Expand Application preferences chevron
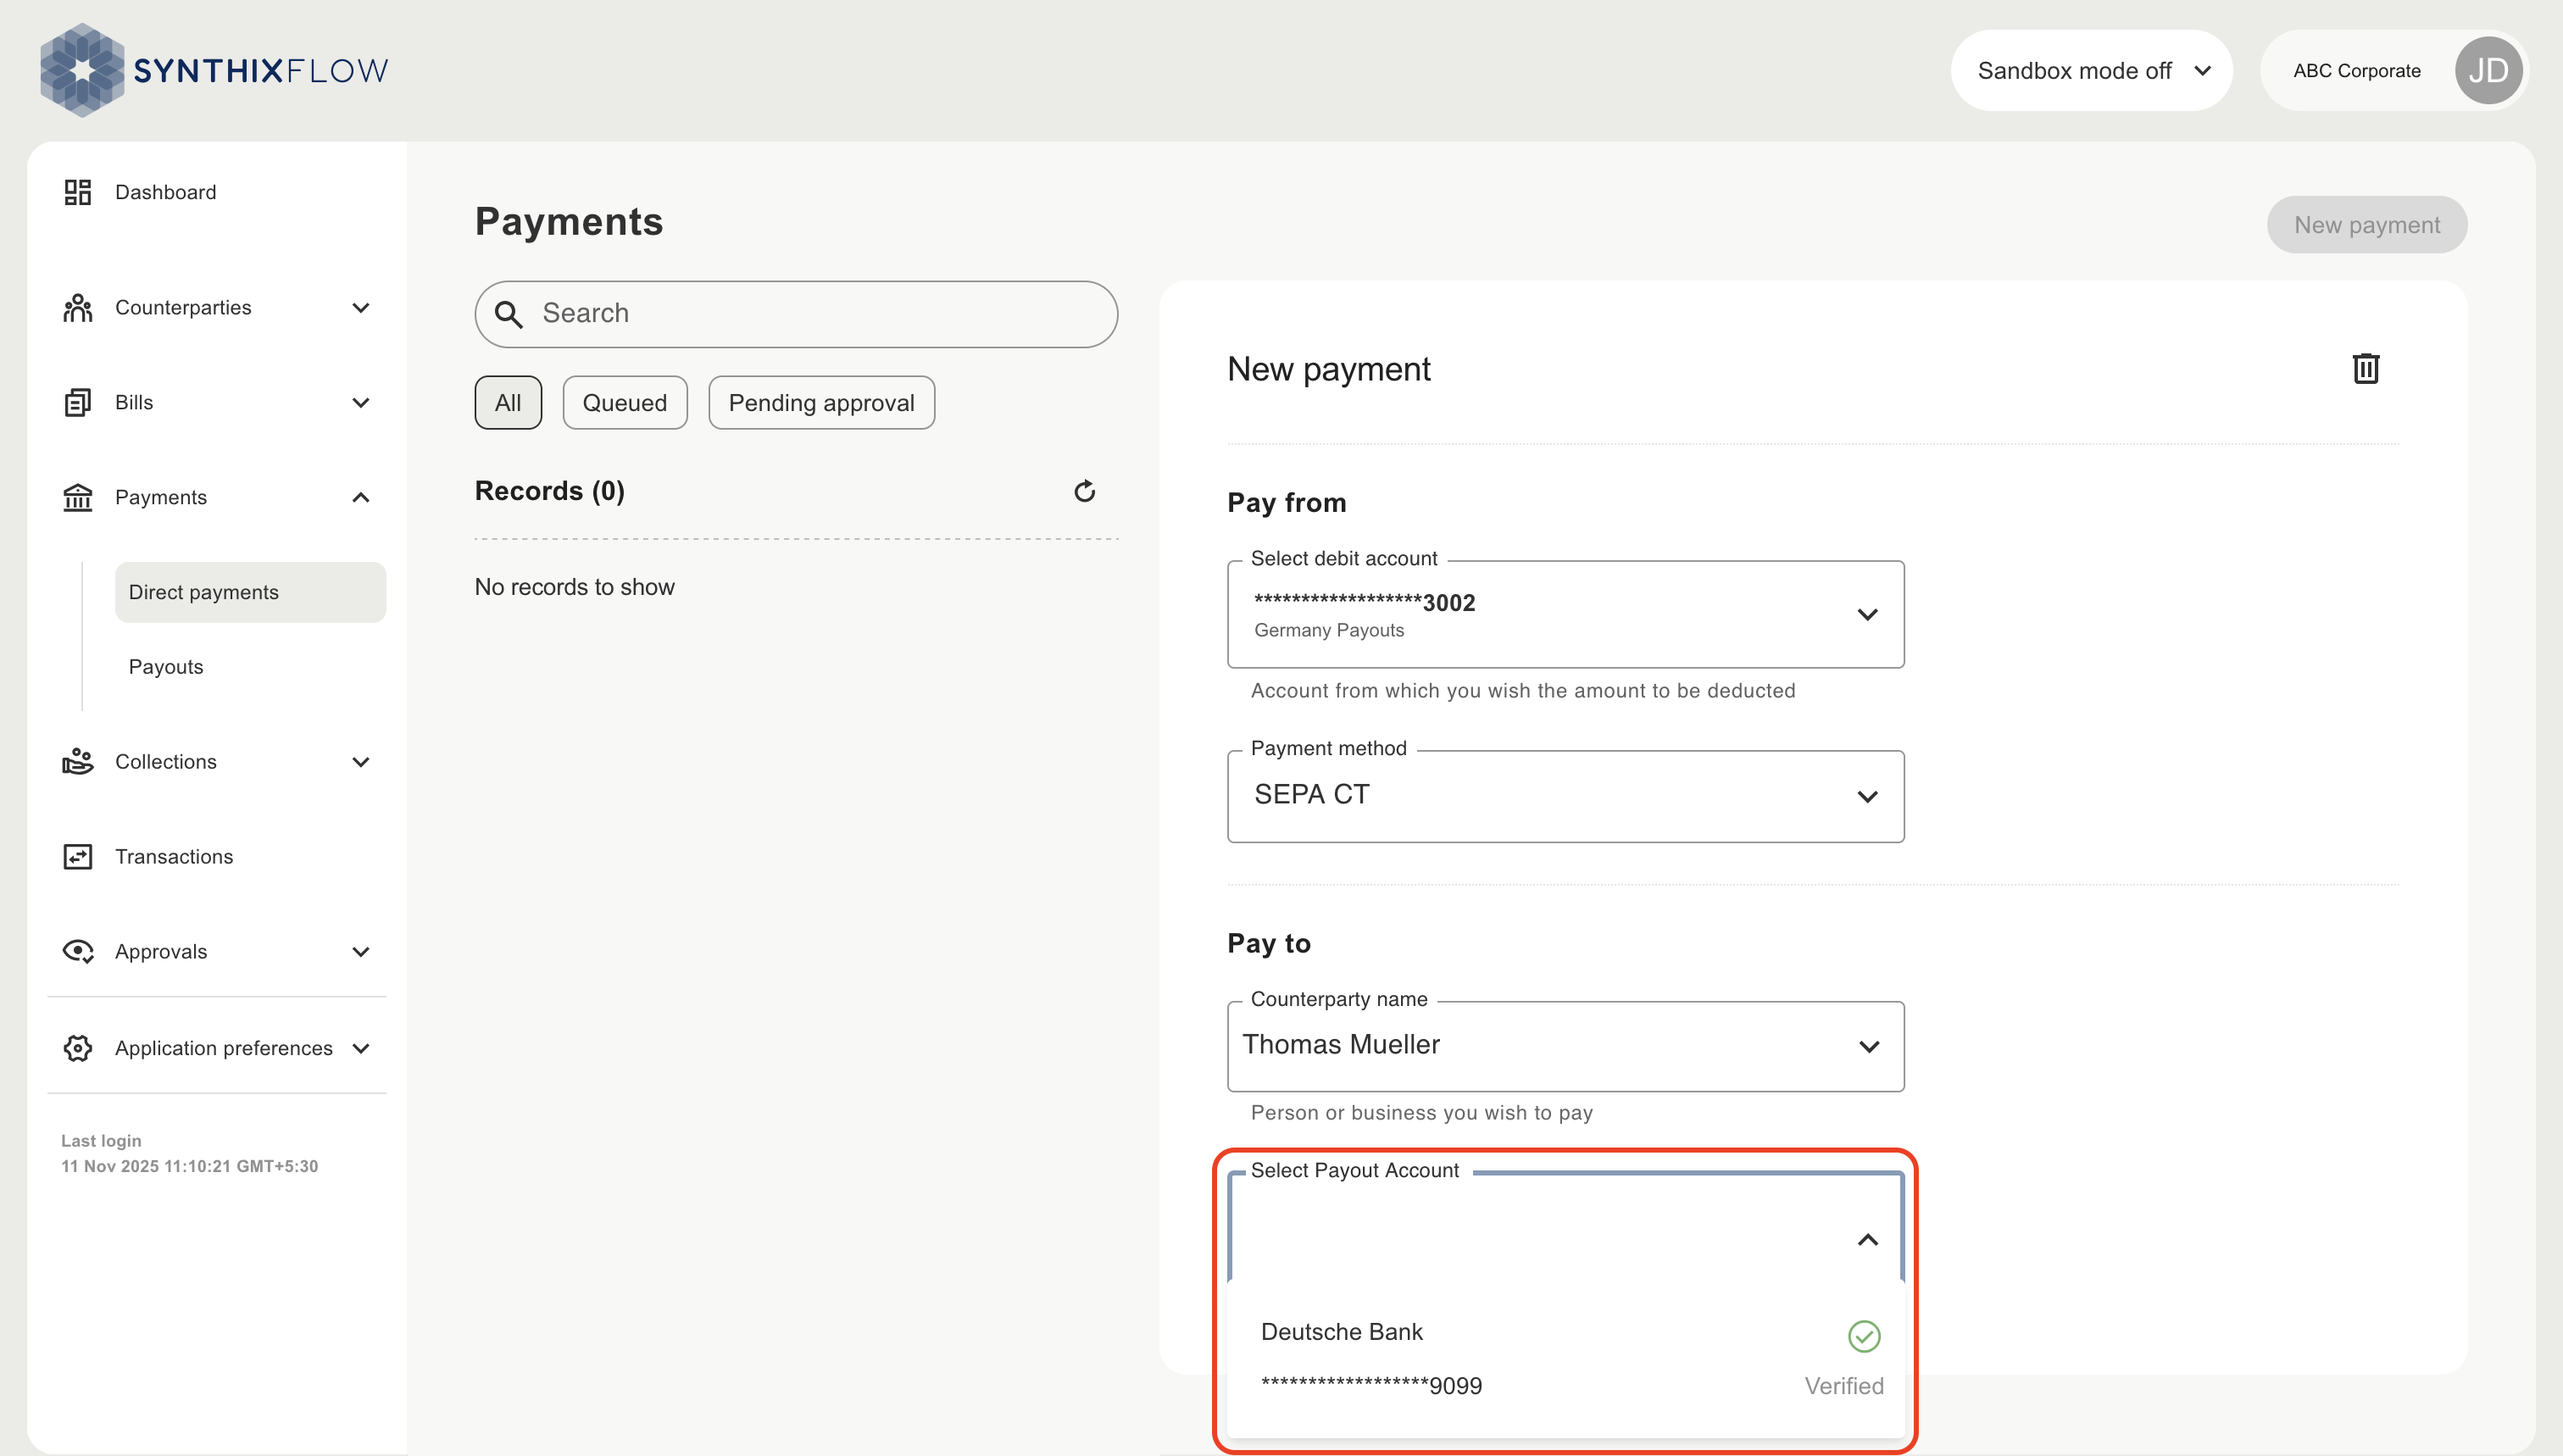 point(361,1048)
